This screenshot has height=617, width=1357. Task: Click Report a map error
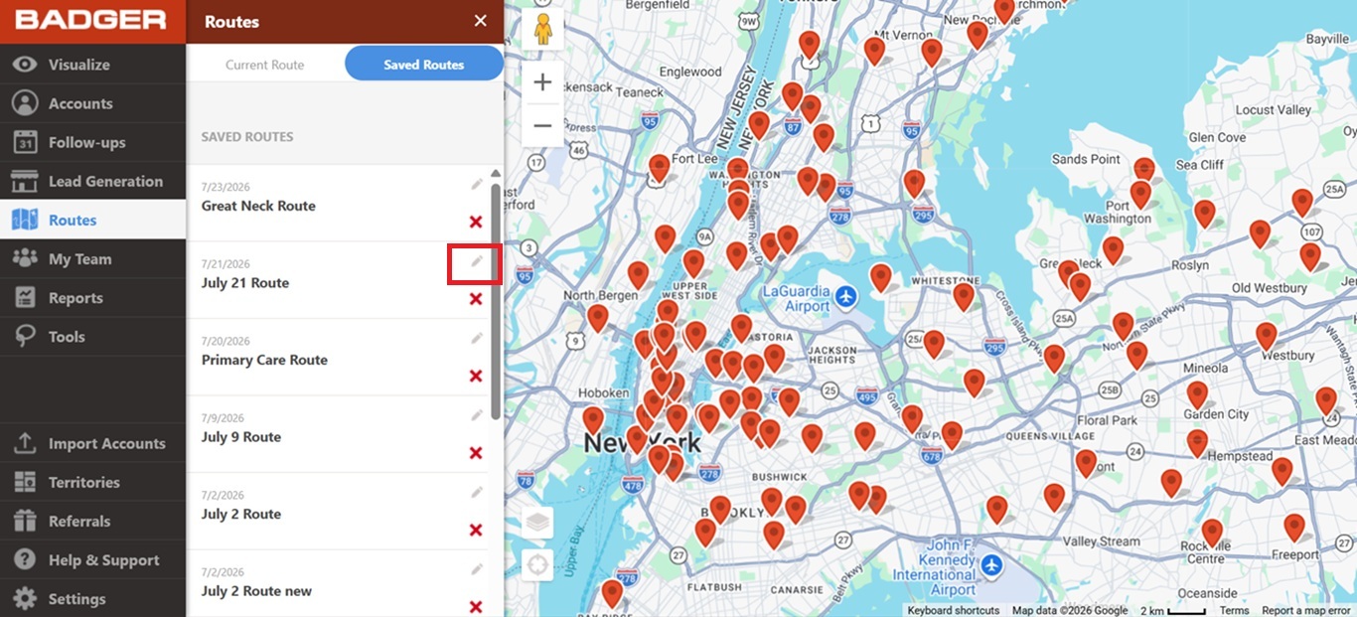tap(1305, 610)
